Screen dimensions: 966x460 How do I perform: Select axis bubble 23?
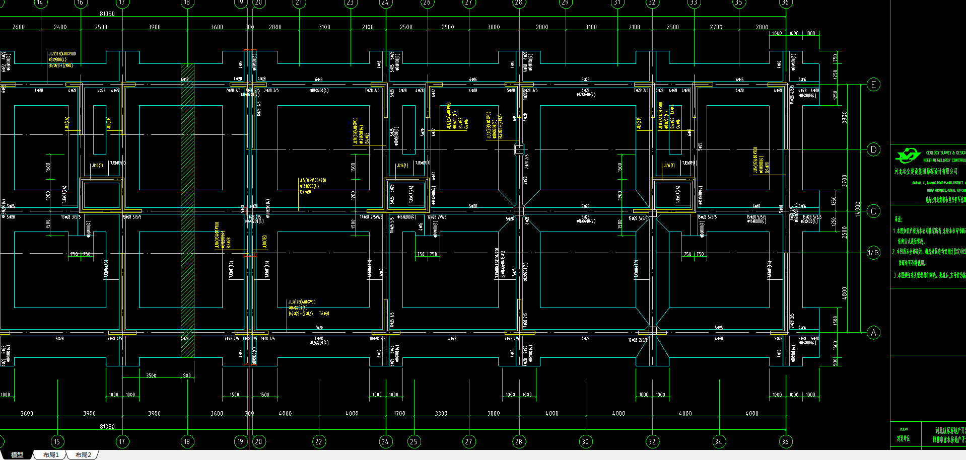350,3
